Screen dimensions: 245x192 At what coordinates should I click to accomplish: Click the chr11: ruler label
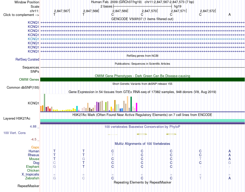pos(34,11)
